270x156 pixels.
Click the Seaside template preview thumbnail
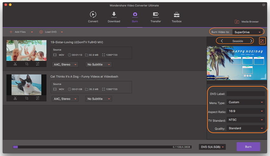237,63
